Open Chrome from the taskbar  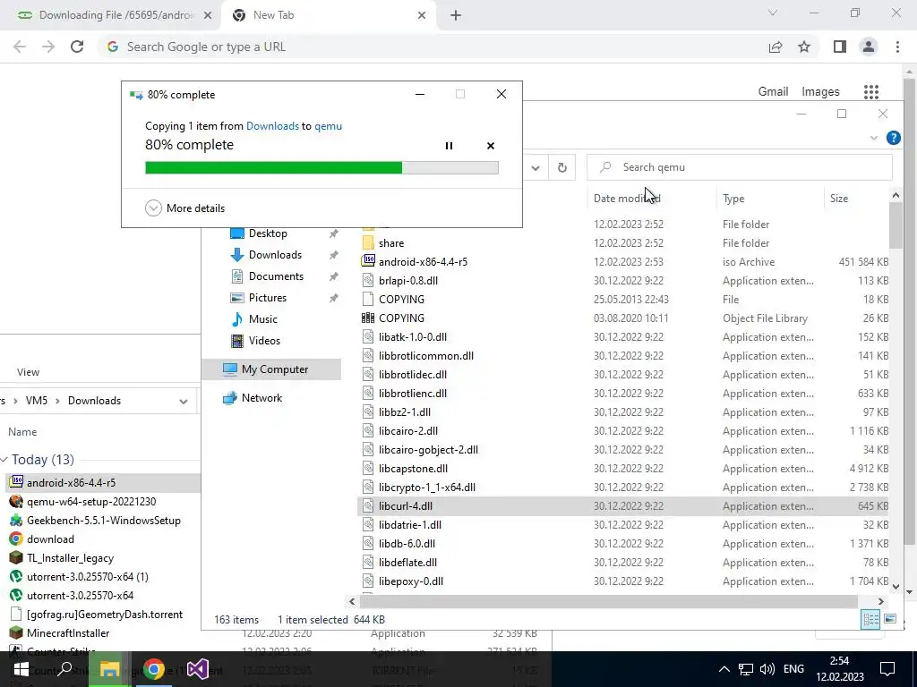coord(153,669)
